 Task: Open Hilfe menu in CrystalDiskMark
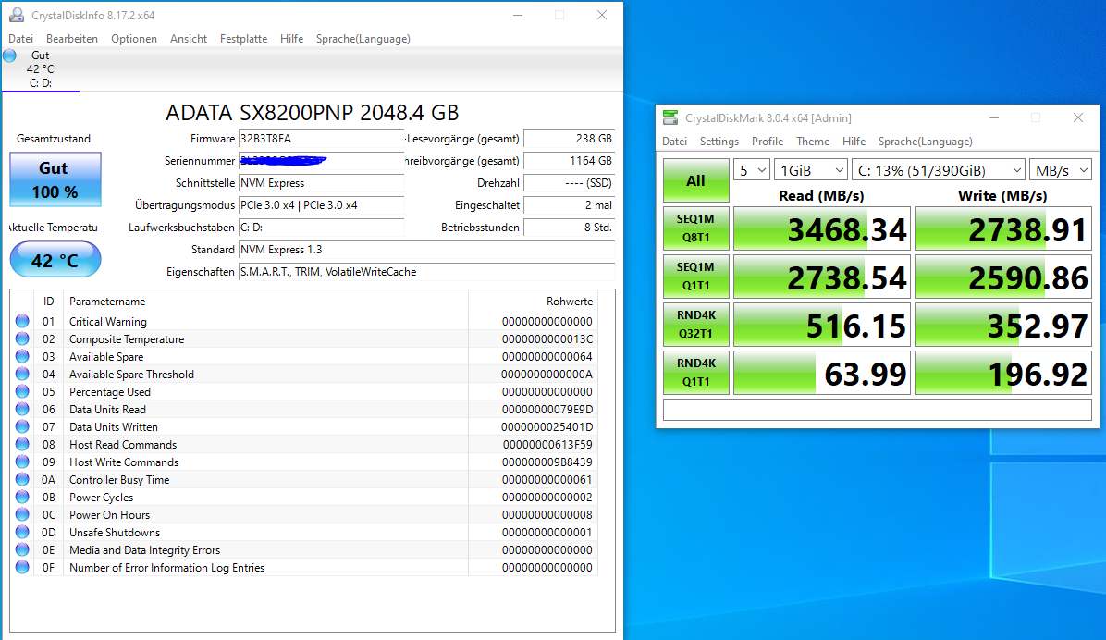(854, 142)
